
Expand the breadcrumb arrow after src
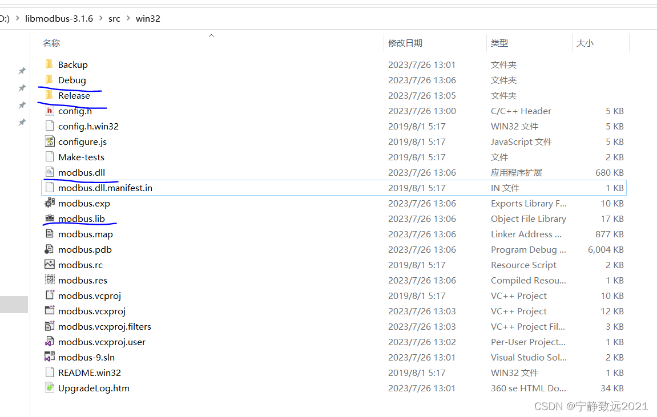[129, 18]
